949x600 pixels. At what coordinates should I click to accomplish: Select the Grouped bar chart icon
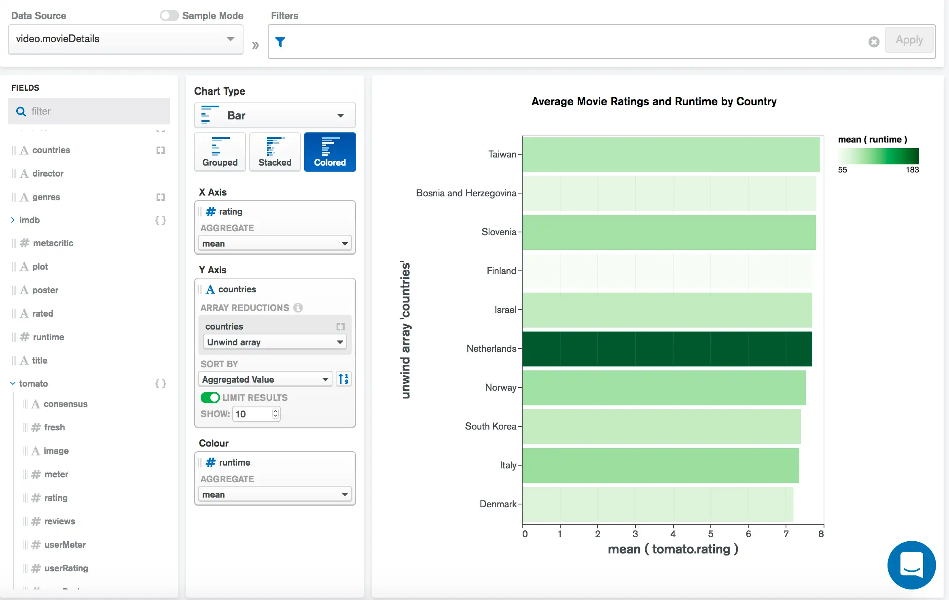(220, 150)
